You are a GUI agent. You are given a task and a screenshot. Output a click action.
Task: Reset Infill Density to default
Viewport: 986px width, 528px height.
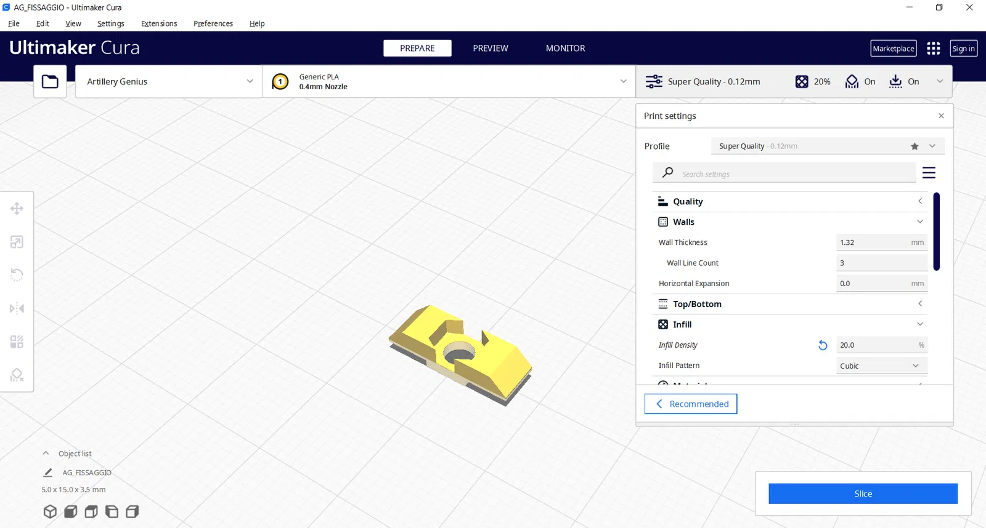coord(823,345)
